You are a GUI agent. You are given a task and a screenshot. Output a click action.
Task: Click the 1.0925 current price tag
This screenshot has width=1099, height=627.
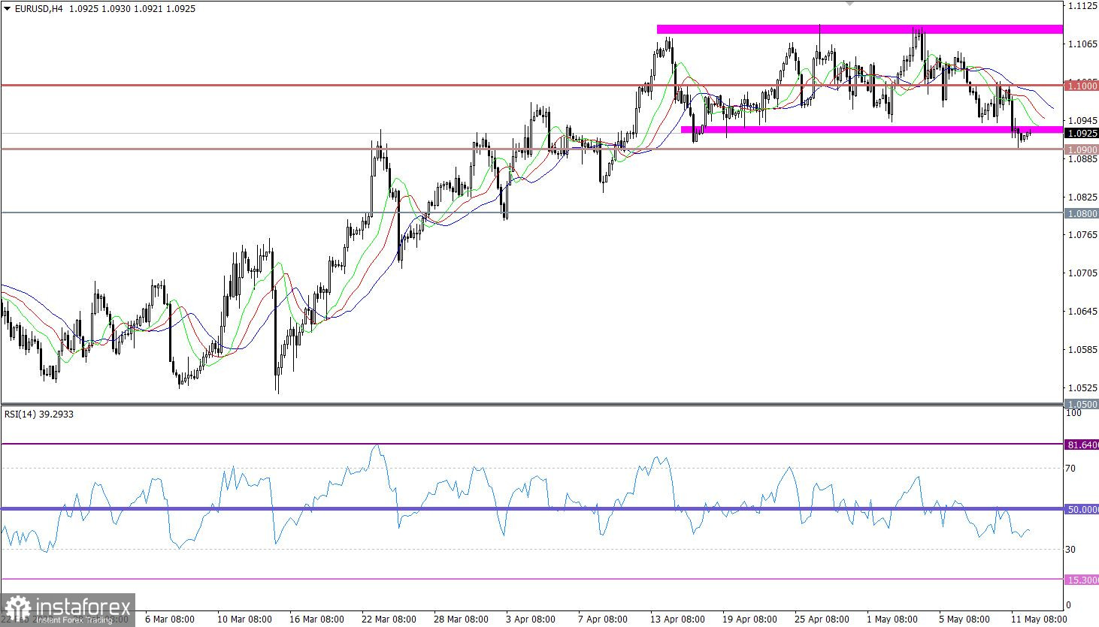(1082, 133)
